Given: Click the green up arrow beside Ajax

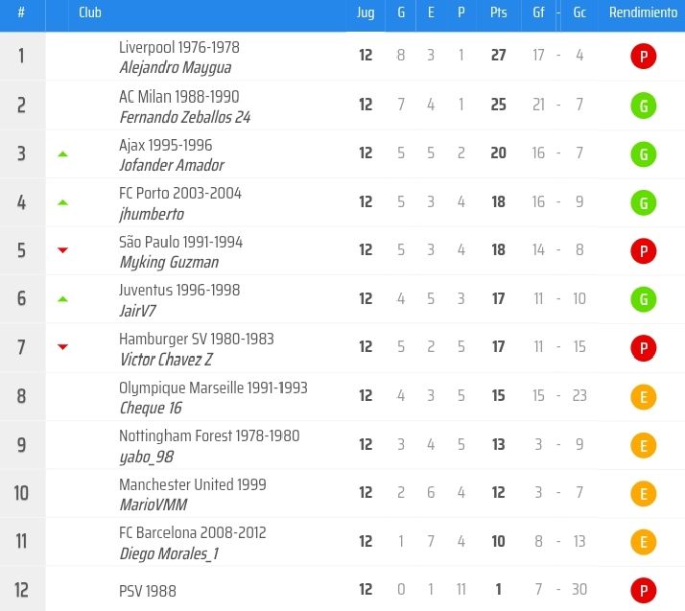Looking at the screenshot, I should pyautogui.click(x=63, y=153).
